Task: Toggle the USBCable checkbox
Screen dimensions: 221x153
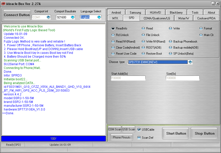Action: tap(139, 130)
